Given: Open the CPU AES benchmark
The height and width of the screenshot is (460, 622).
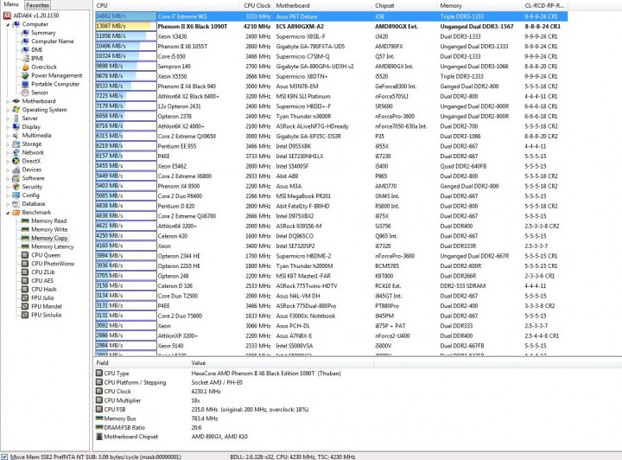Looking at the screenshot, I should [x=42, y=281].
